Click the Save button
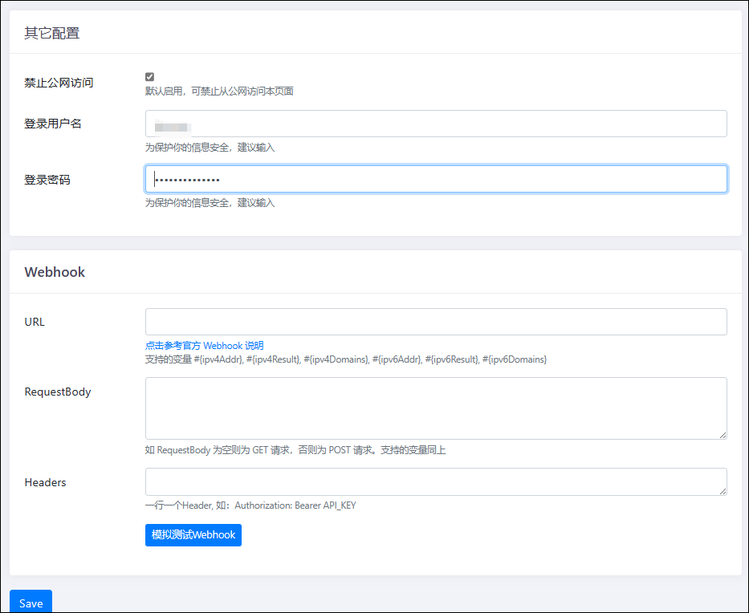This screenshot has height=613, width=749. (31, 603)
